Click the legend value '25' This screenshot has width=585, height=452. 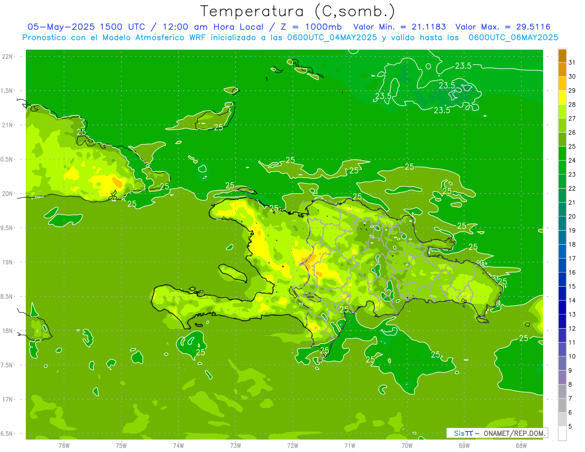pos(572,146)
